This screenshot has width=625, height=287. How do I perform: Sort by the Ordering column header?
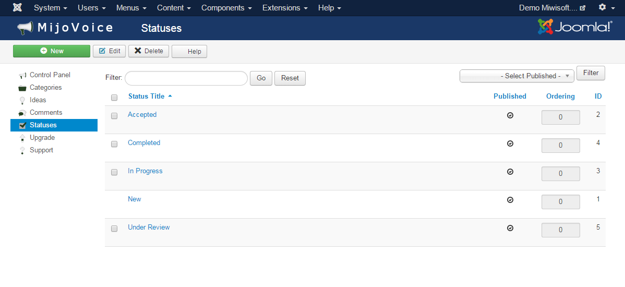[560, 96]
